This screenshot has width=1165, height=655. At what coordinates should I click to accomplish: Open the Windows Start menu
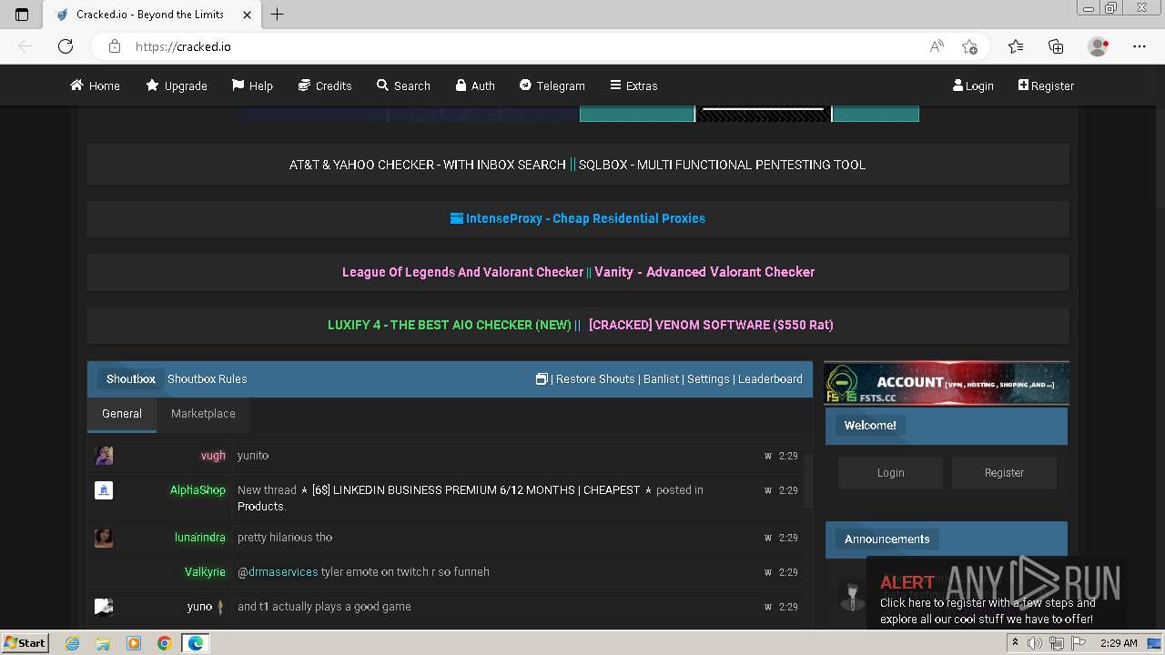(x=25, y=643)
